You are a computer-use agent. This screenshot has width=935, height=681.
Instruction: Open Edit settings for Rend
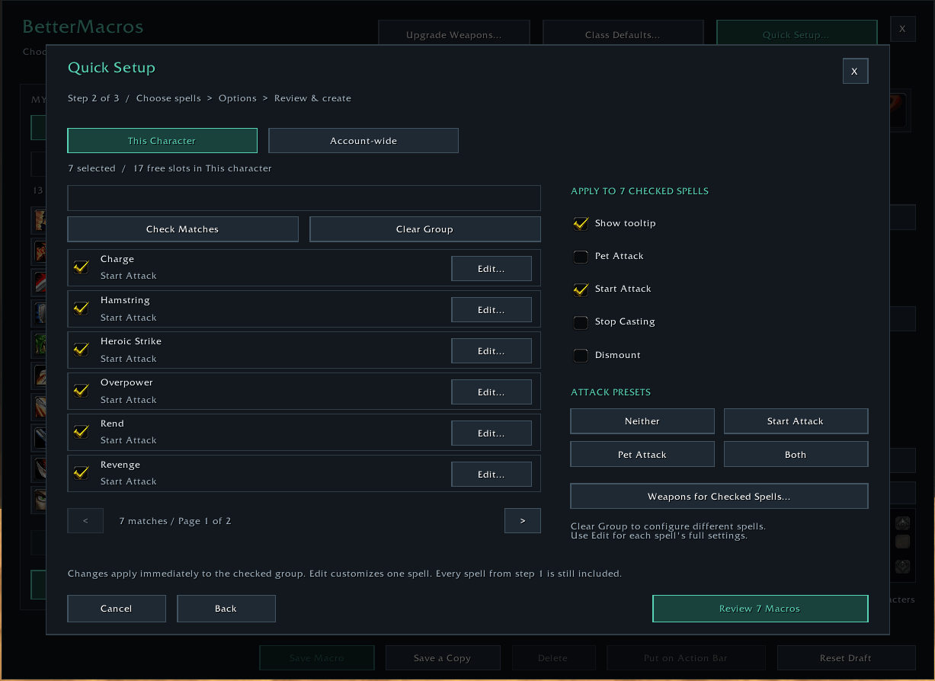[x=492, y=433]
